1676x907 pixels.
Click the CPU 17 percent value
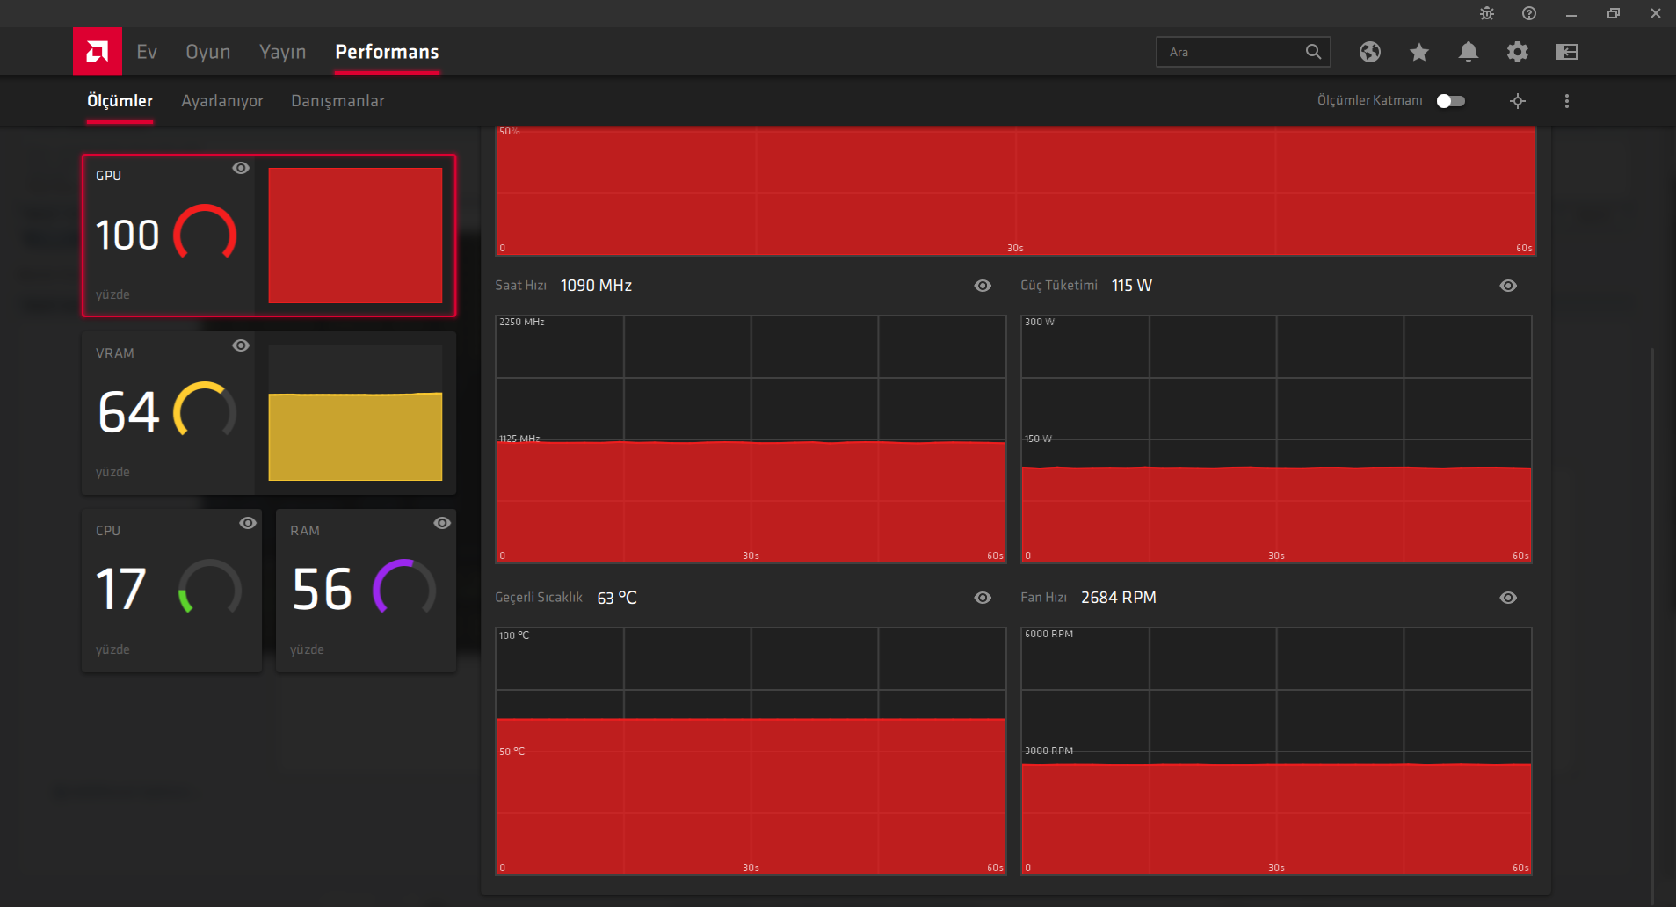(120, 590)
